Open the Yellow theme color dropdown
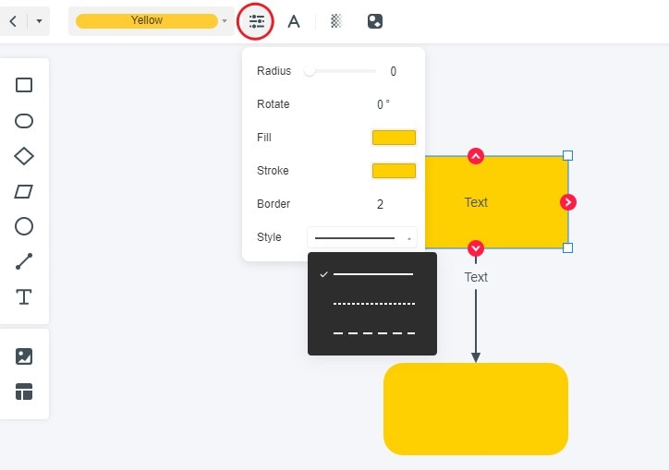This screenshot has height=470, width=669. [x=151, y=21]
